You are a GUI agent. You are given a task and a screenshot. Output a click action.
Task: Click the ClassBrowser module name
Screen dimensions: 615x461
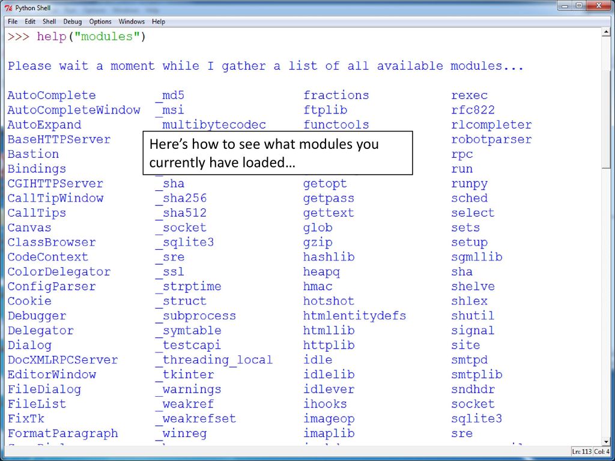pyautogui.click(x=52, y=243)
